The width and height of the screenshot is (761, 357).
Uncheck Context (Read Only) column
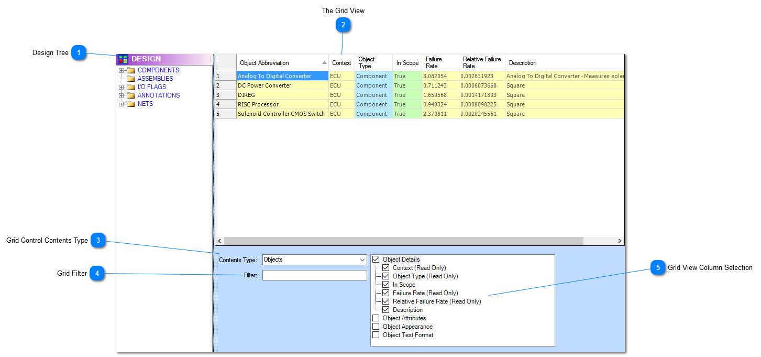pos(386,268)
